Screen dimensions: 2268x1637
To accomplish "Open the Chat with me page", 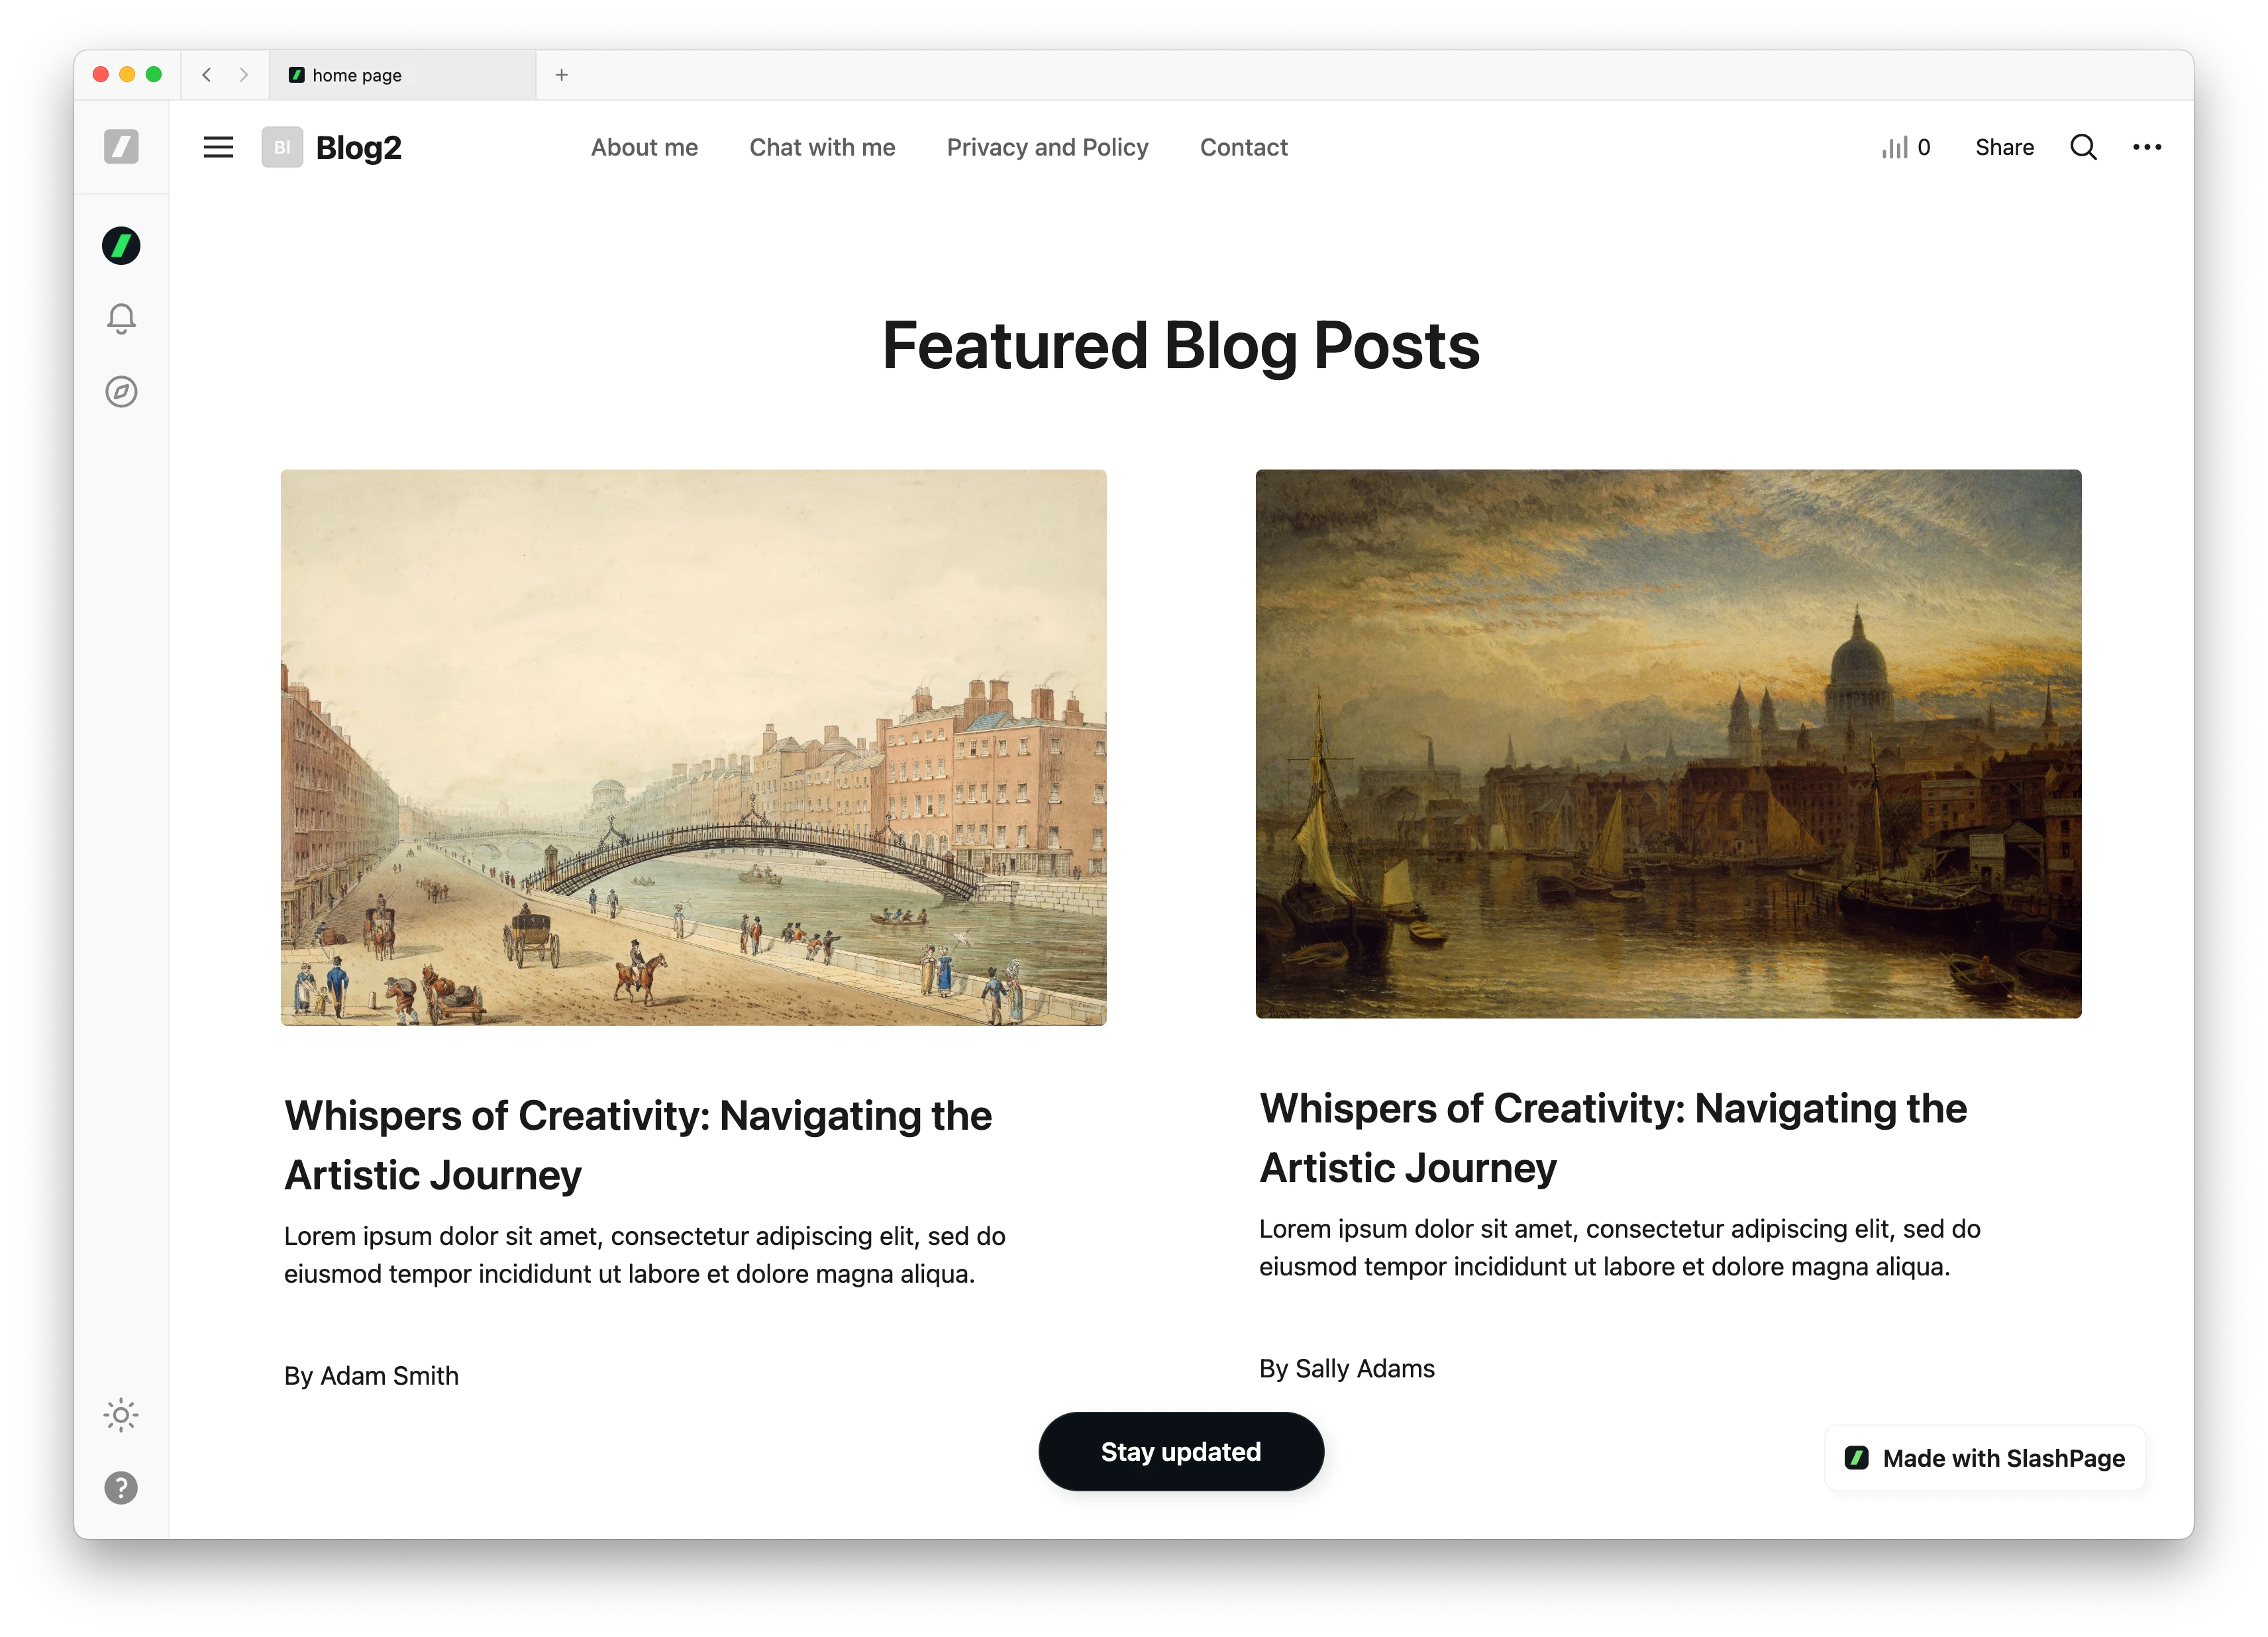I will [822, 147].
